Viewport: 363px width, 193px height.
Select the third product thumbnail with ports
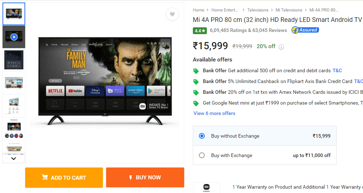(14, 60)
